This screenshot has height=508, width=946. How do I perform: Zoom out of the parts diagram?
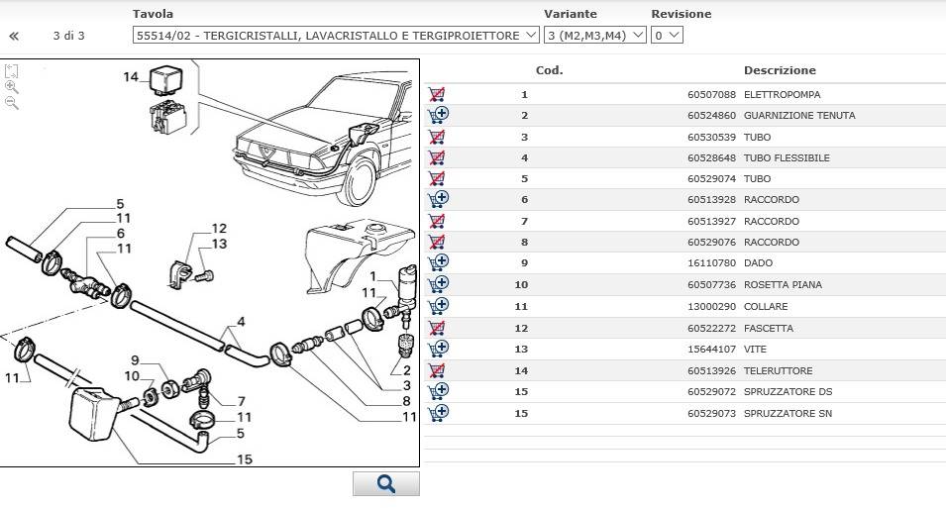tap(12, 103)
